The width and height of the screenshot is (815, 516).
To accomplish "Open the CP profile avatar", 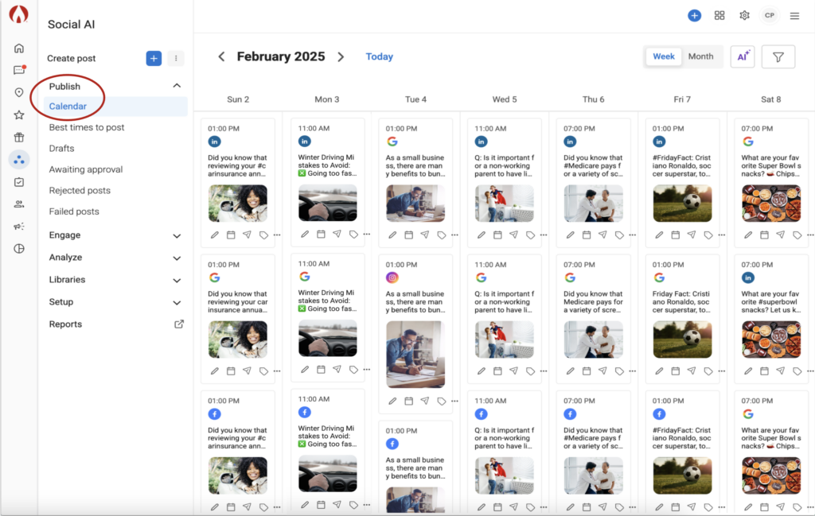I will click(770, 16).
